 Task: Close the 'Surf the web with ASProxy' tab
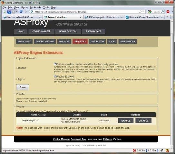click(x=40, y=17)
